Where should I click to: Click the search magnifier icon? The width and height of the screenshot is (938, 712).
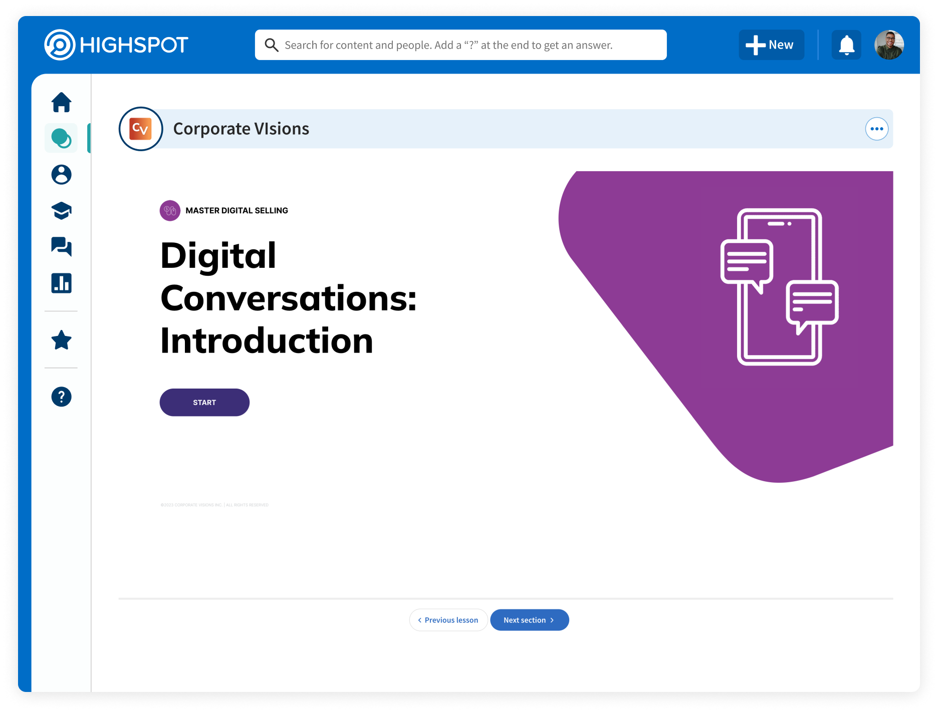click(272, 45)
